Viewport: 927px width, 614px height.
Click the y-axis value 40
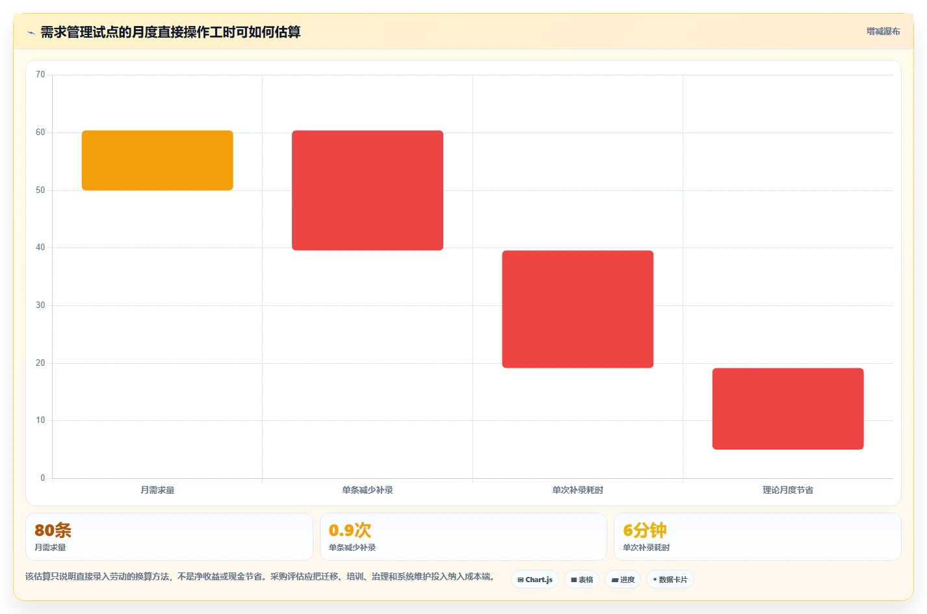pos(40,248)
